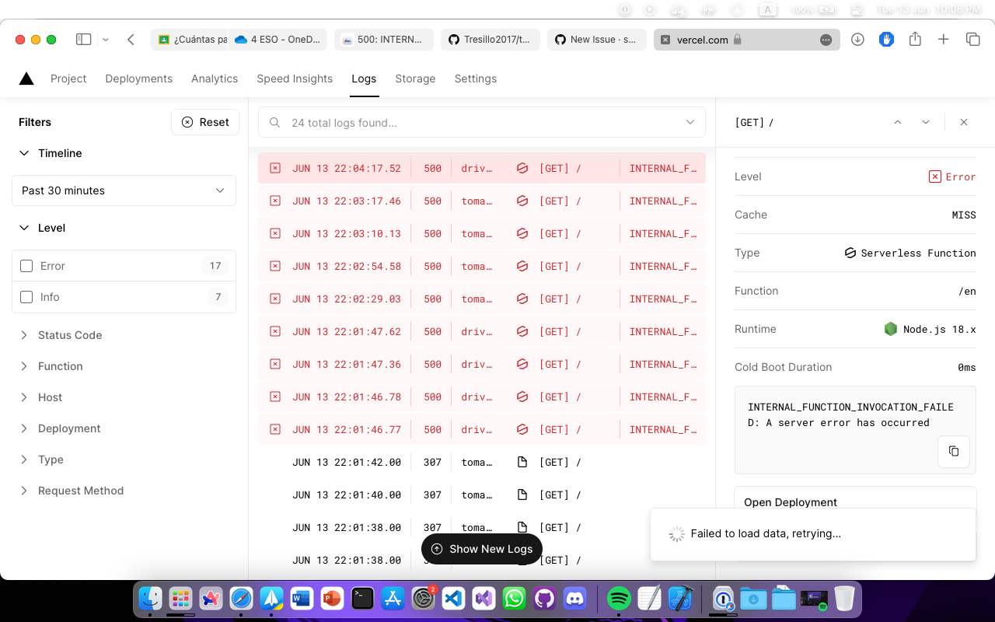Click the navigate-up chevron beside [GET] /

[x=898, y=122]
